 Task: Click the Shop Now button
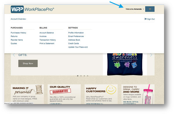pyautogui.click(x=28, y=64)
